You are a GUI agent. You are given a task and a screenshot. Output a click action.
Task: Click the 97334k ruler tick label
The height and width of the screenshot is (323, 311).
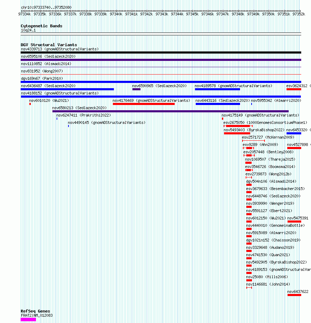tap(24, 14)
